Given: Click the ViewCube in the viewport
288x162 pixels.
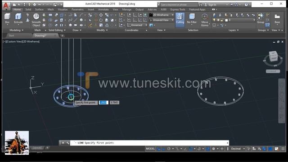Looking at the screenshot, I should (273, 57).
